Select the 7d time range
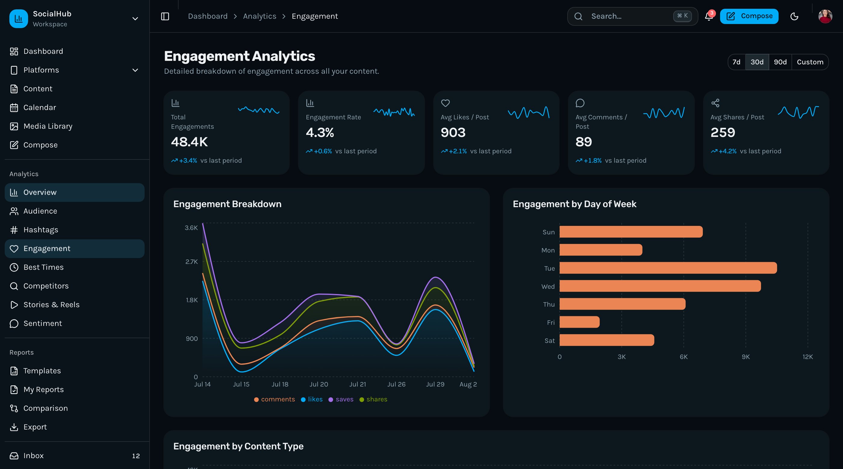 [736, 62]
